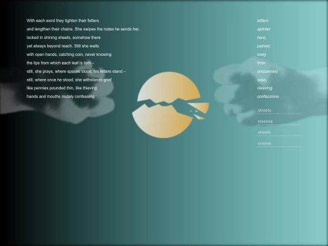The height and width of the screenshot is (246, 328).
Task: Click the italic word "letters"
Action: pos(263,21)
